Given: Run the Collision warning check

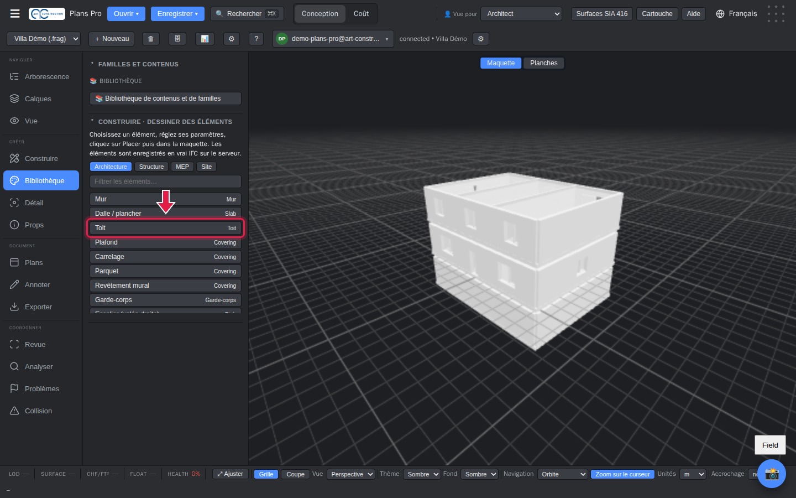Looking at the screenshot, I should 41,411.
